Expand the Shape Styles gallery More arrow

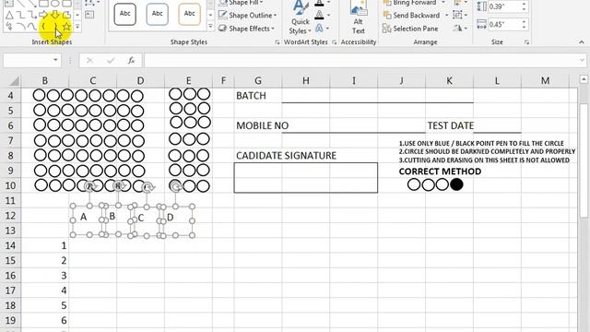pos(210,27)
